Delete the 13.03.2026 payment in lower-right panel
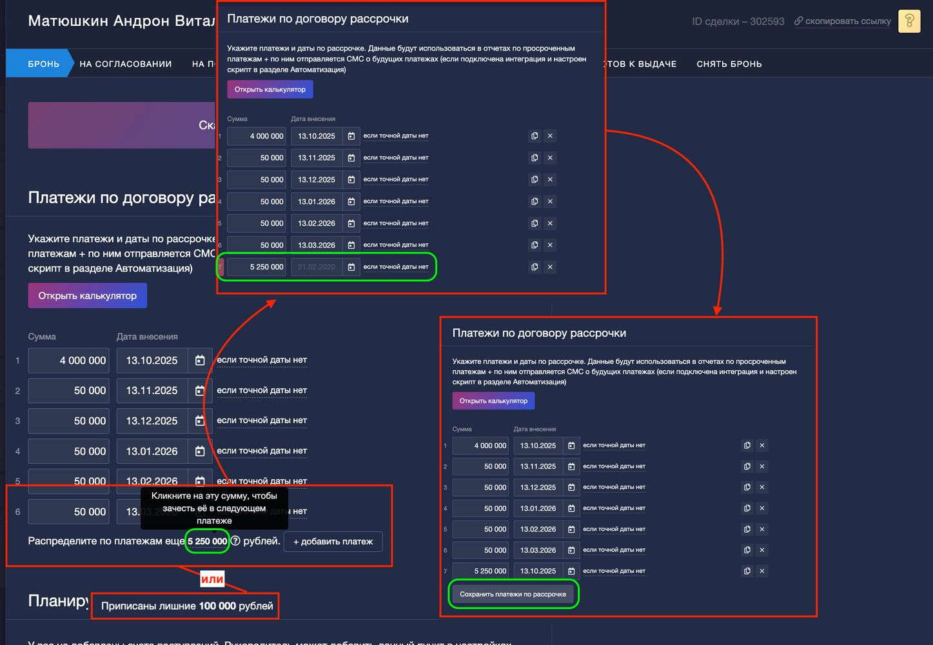 click(x=762, y=550)
